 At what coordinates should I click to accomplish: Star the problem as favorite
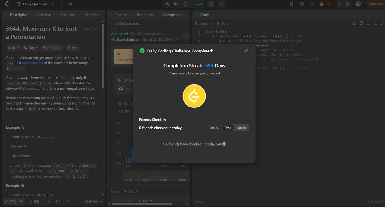pyautogui.click(x=49, y=201)
